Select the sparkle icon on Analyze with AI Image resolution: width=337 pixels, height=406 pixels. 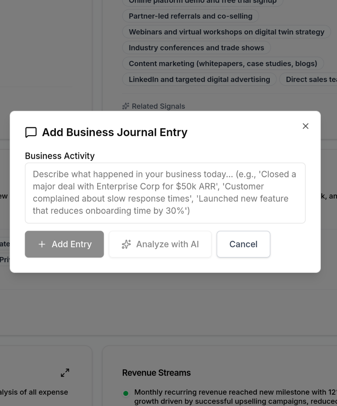[126, 244]
